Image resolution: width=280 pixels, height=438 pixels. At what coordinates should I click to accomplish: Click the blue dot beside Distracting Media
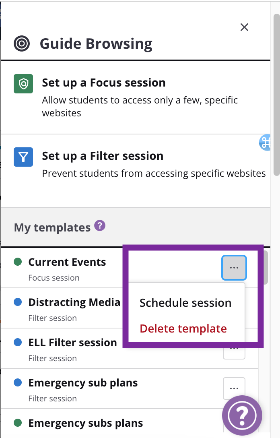click(18, 302)
